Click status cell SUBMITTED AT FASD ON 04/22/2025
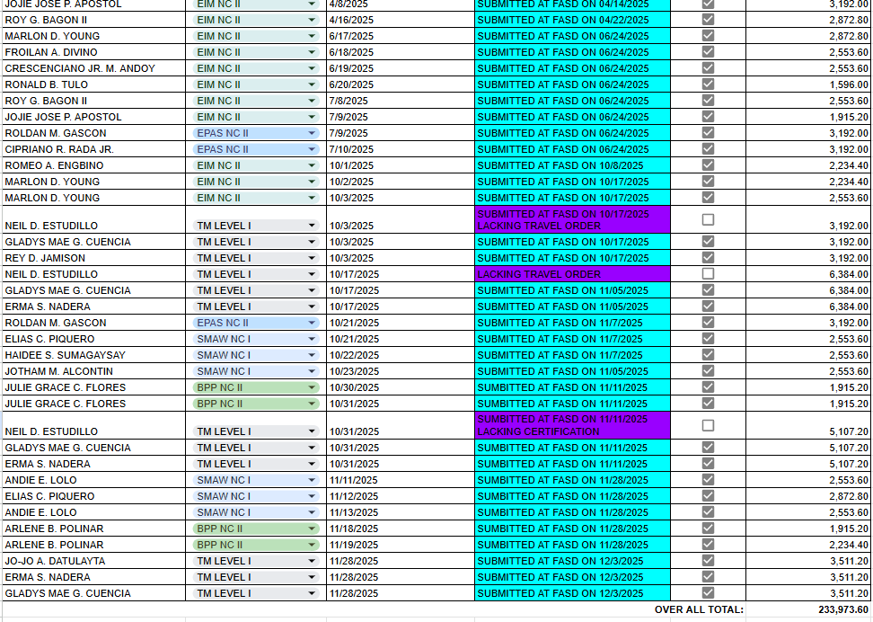 coord(572,20)
